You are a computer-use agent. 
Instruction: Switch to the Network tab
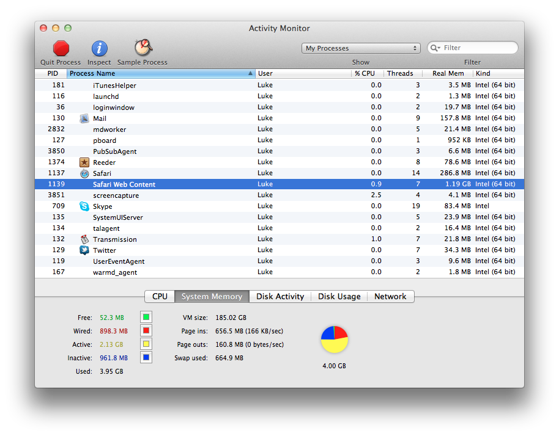(390, 297)
